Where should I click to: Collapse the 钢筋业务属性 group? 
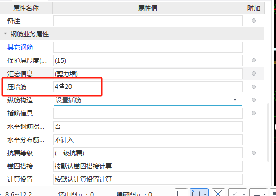point(5,33)
